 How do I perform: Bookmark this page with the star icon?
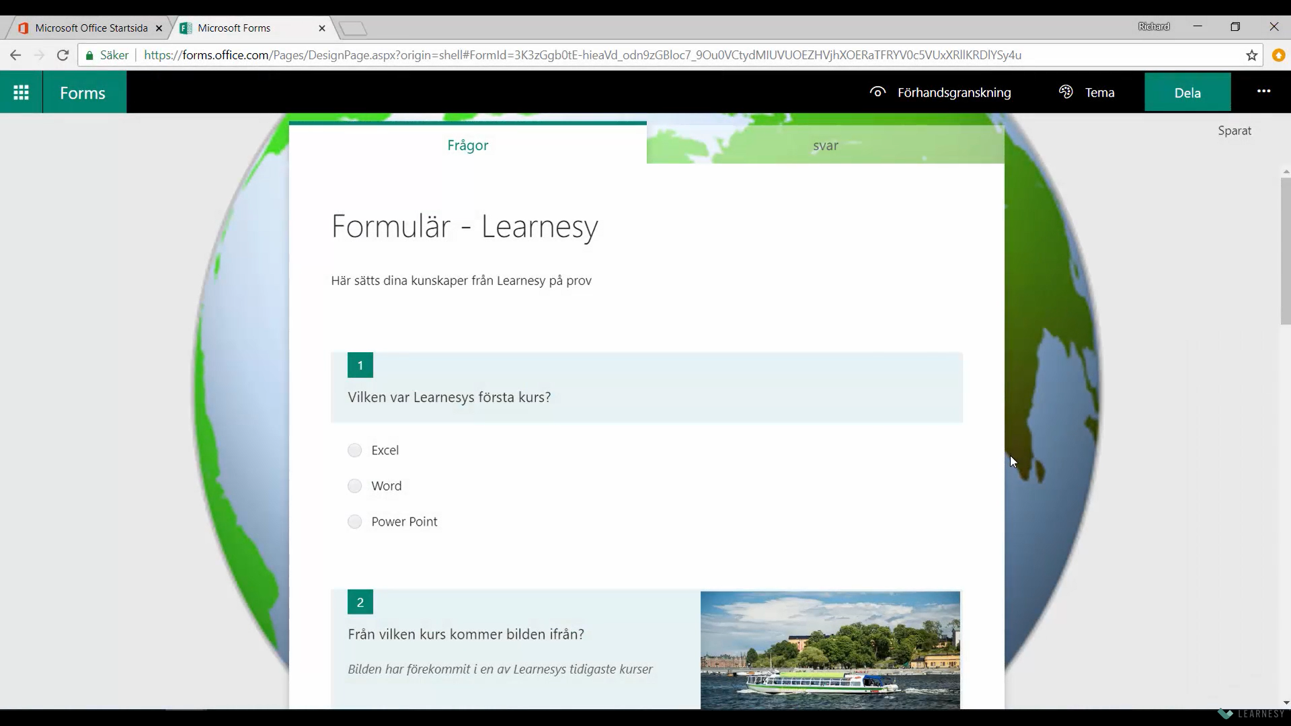point(1251,55)
